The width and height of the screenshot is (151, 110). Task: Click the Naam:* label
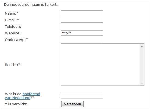pyautogui.click(x=12, y=13)
